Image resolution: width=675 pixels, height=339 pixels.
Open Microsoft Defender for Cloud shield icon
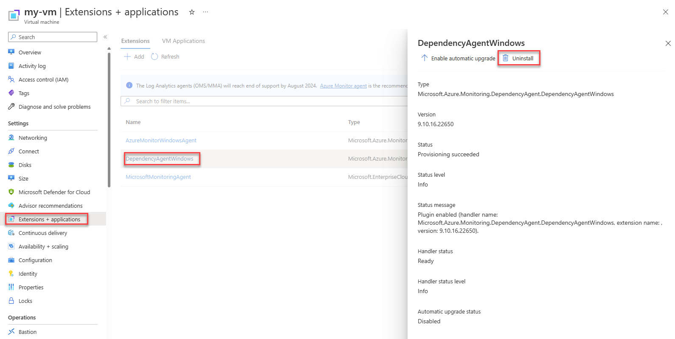11,192
